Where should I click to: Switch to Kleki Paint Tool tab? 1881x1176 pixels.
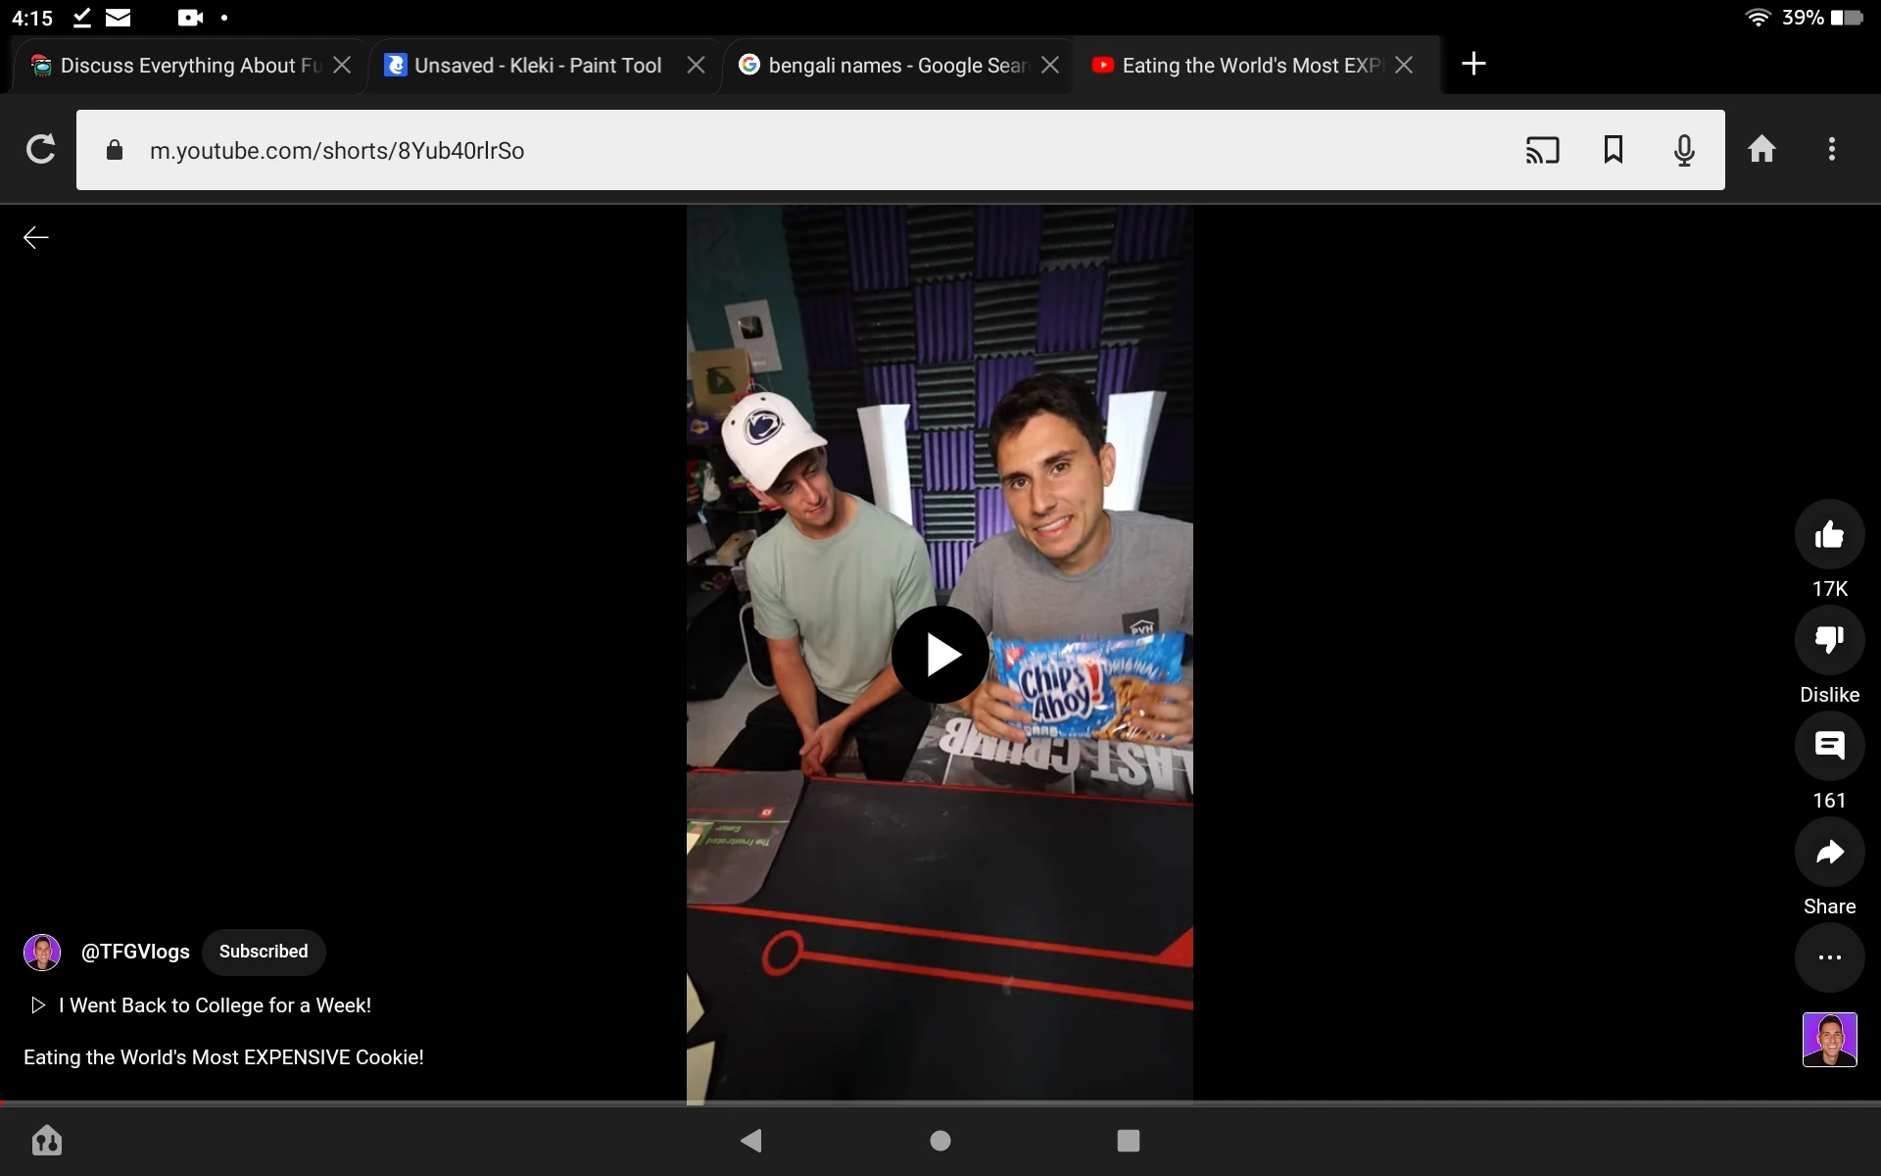pos(537,66)
